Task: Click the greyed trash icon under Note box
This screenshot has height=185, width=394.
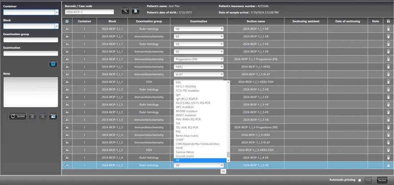Action: (43, 116)
